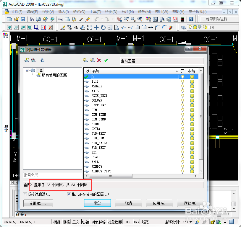Click the Help question mark icon in toolbar
241x227 pixels.
pos(191,19)
